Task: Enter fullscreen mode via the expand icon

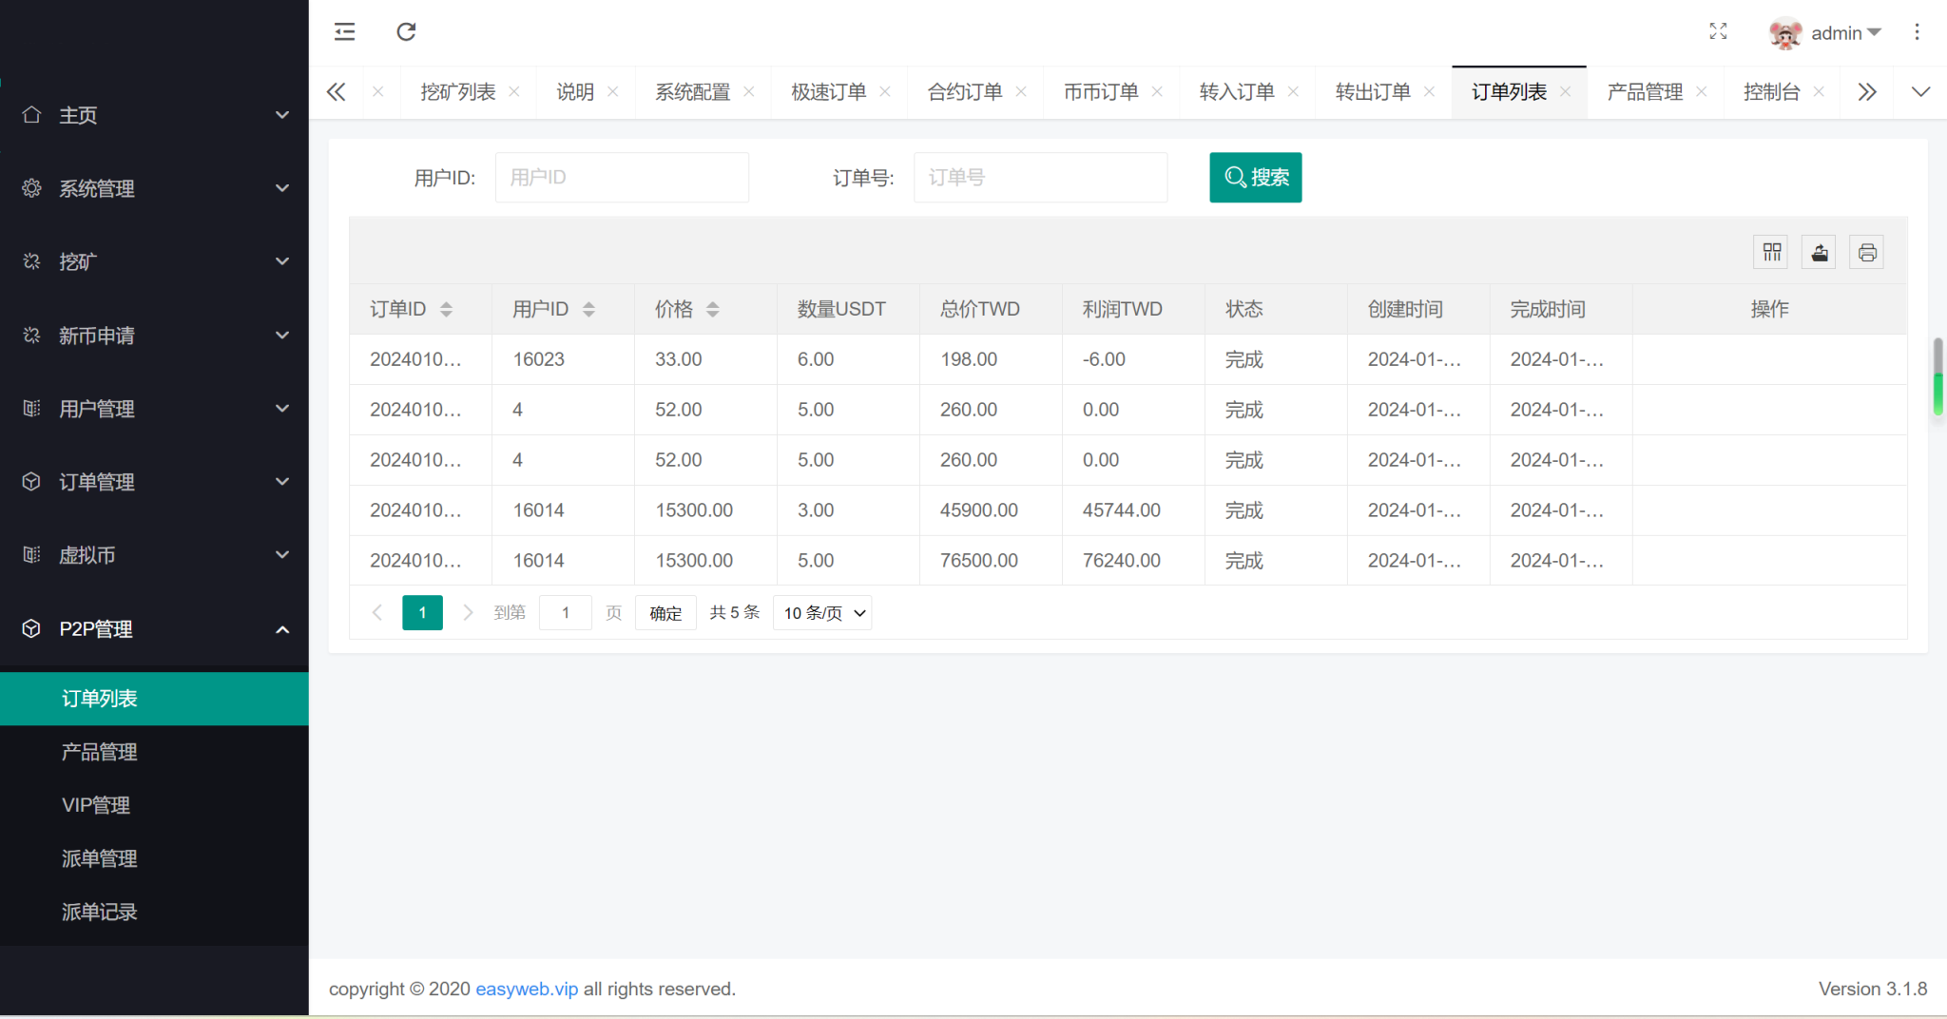Action: 1718,32
